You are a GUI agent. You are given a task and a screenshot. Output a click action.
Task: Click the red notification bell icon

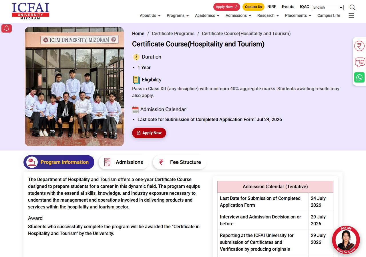pos(7,28)
